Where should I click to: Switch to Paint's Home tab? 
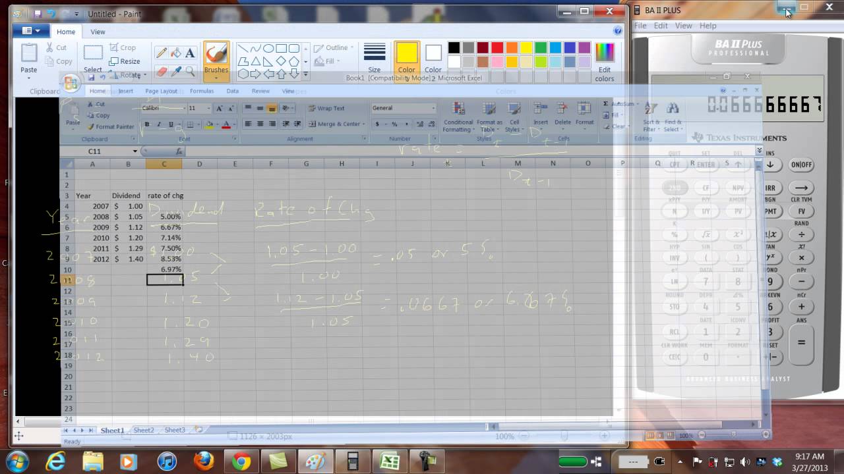pyautogui.click(x=66, y=32)
